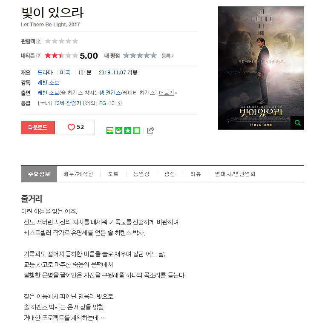Open the share arrow icon
Image resolution: width=325 pixels, height=332 pixels.
pyautogui.click(x=150, y=130)
